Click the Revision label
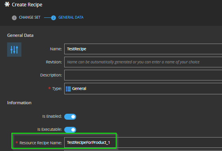 (54, 62)
